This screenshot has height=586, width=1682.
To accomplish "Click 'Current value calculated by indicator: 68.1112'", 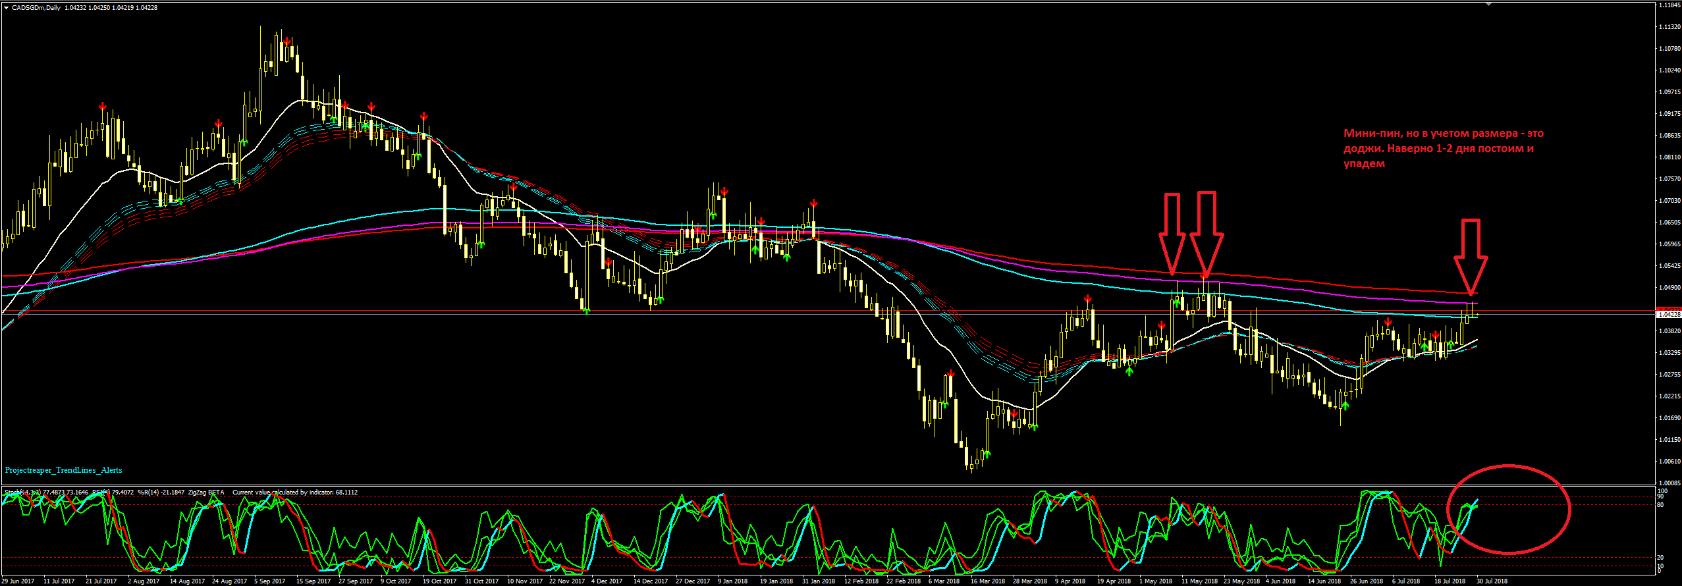I will click(295, 493).
